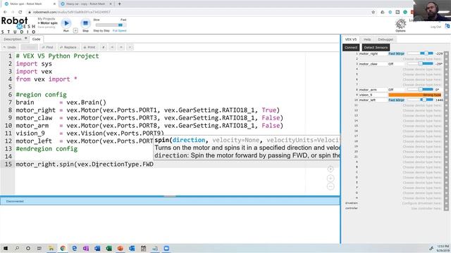Click the Log Out link

tap(435, 27)
